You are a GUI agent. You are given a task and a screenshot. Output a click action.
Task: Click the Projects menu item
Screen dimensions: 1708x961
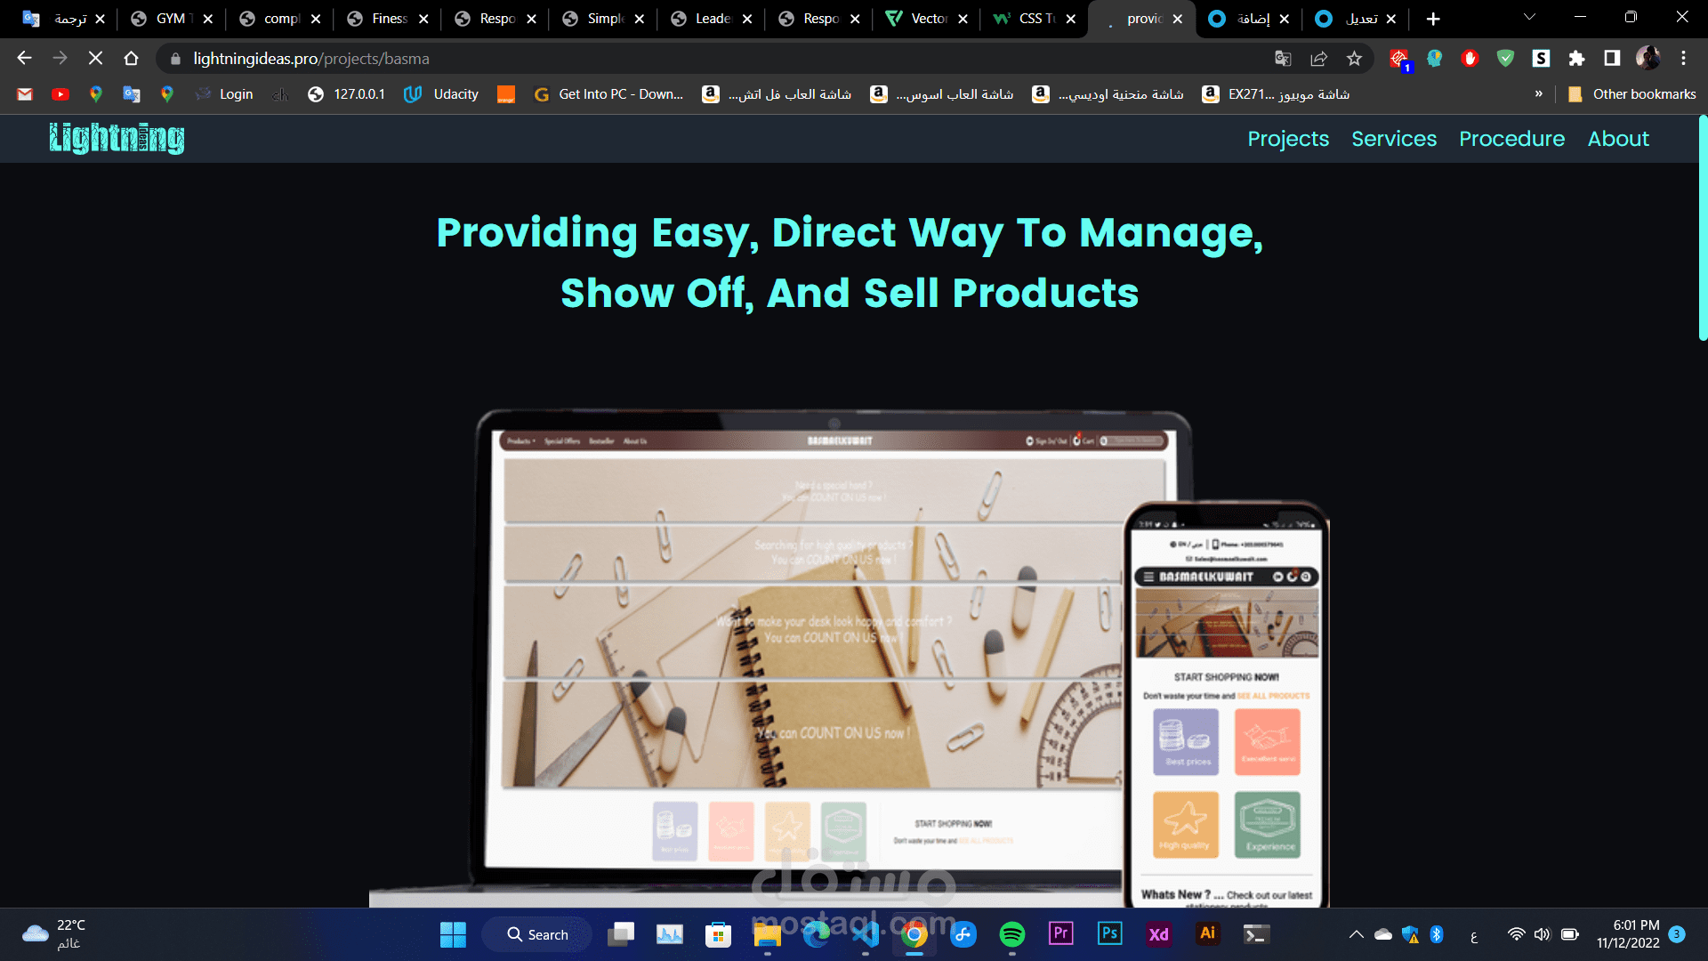click(x=1288, y=139)
